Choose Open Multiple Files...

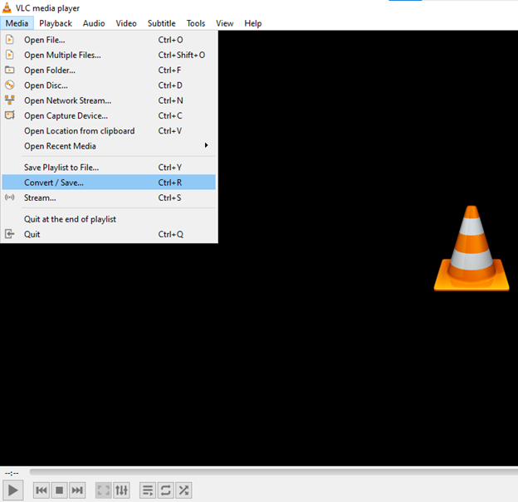coord(109,55)
